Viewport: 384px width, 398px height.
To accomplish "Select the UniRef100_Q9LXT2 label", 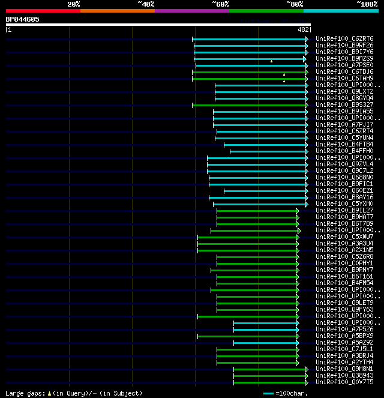I will click(344, 91).
